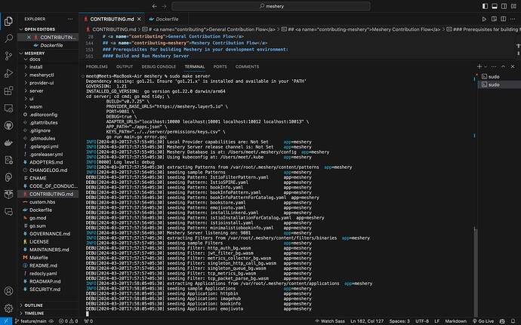This screenshot has height=325, width=521.
Task: Click LF end-of-line in status bar
Action: 436,321
